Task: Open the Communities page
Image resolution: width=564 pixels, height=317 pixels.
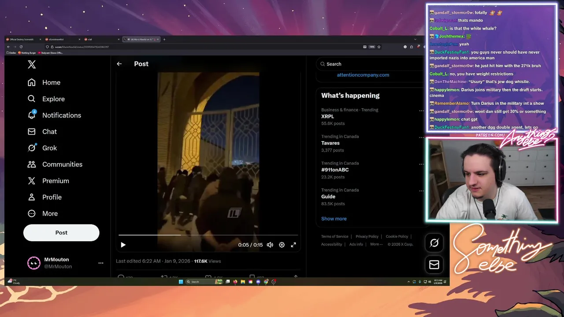Action: pos(55,164)
